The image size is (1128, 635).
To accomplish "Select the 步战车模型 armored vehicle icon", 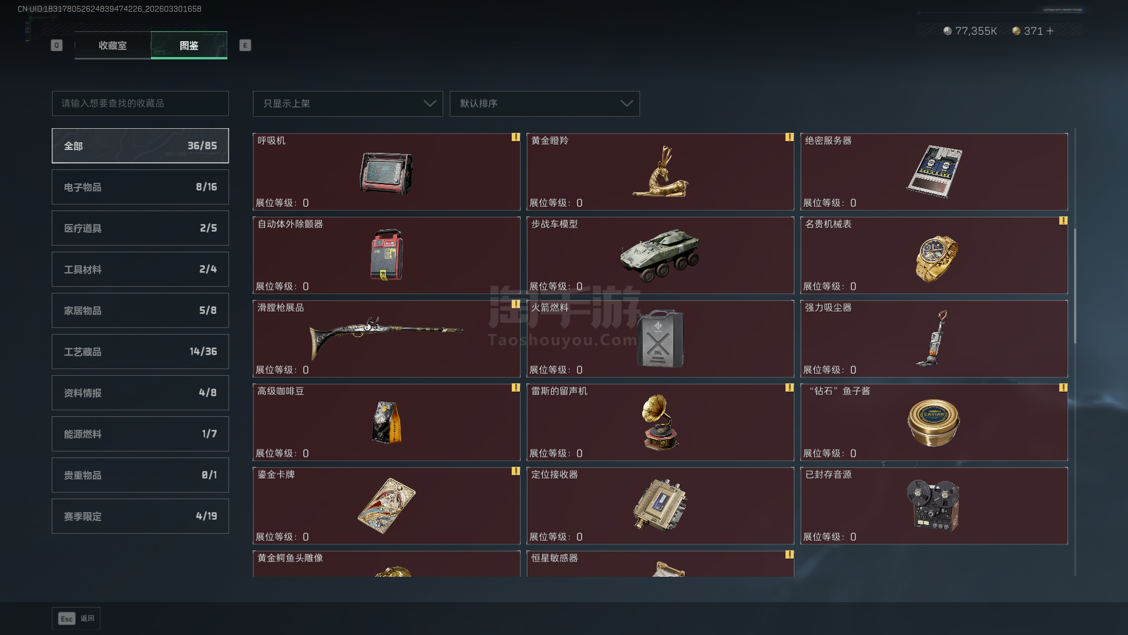I will (x=660, y=255).
